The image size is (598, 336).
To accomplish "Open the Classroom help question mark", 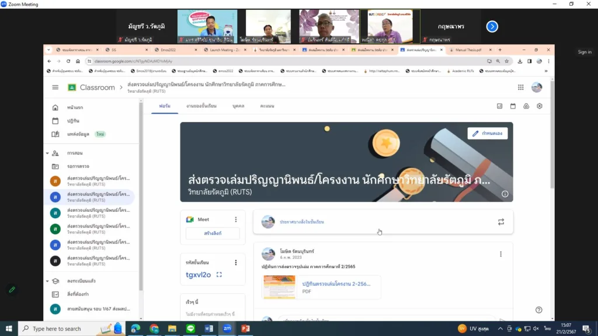I will 539,310.
